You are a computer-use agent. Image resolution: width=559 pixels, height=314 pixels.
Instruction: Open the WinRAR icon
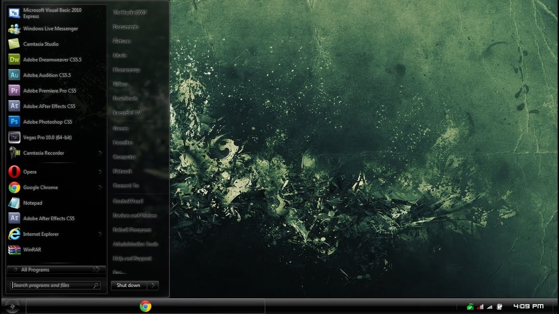pyautogui.click(x=14, y=250)
